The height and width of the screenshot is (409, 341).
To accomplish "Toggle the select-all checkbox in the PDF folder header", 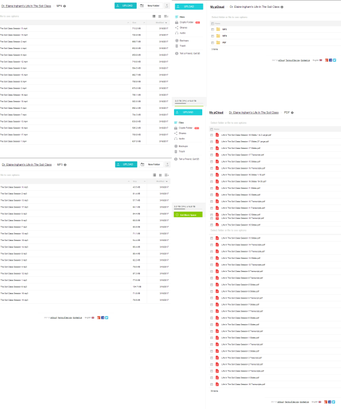I will click(x=212, y=129).
